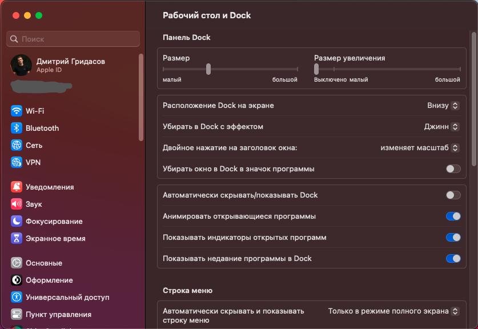Click the Поиск search field
The height and width of the screenshot is (329, 478).
[x=73, y=39]
